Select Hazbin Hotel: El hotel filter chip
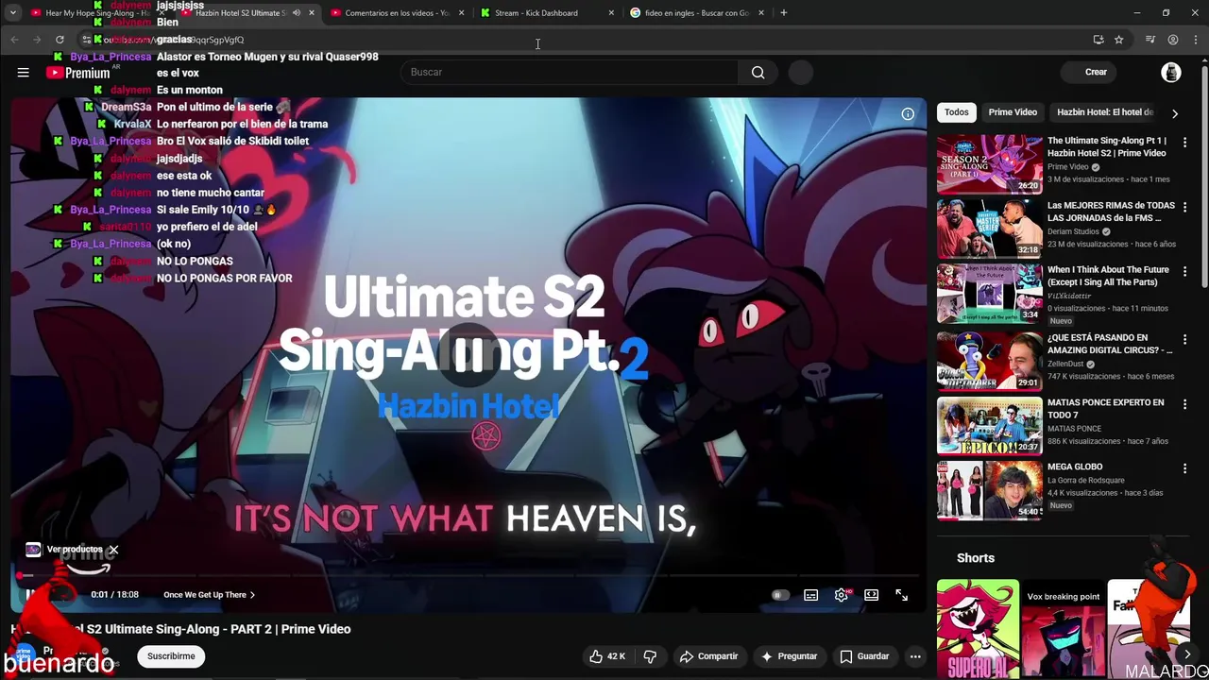The height and width of the screenshot is (680, 1209). 1105,112
